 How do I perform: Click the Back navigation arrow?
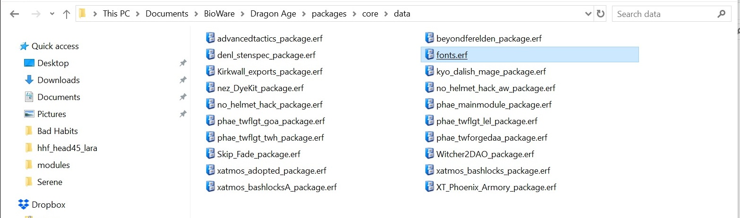point(14,14)
